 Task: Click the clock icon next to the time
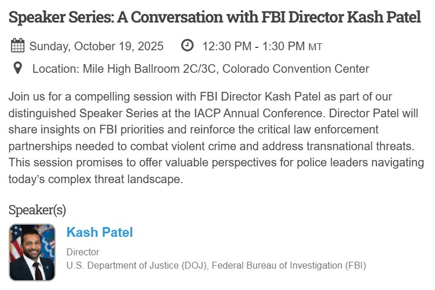pos(188,45)
